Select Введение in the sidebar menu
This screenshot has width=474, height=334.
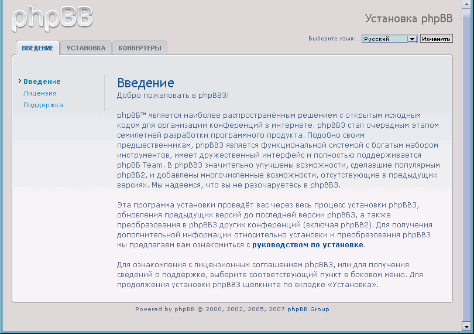pyautogui.click(x=42, y=81)
